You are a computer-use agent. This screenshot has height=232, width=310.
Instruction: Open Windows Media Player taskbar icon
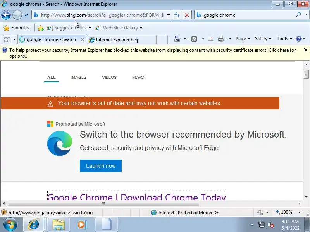[x=82, y=225]
